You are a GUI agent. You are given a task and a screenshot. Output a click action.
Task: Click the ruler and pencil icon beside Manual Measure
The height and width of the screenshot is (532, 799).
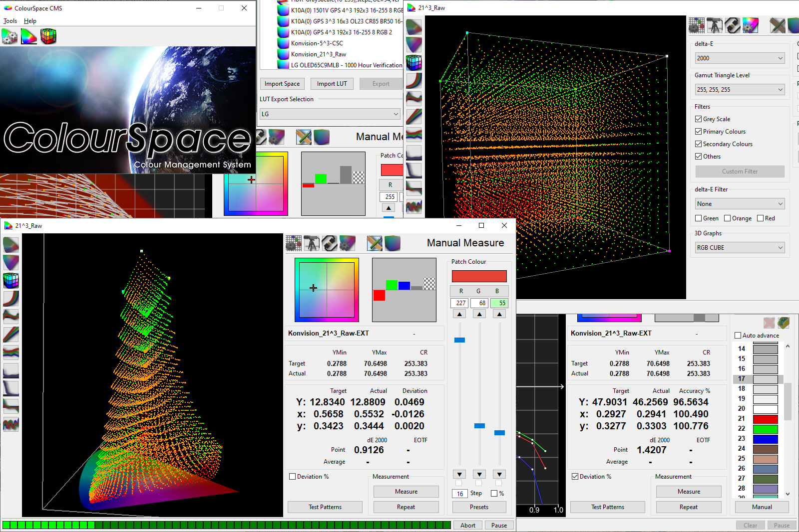pyautogui.click(x=375, y=243)
